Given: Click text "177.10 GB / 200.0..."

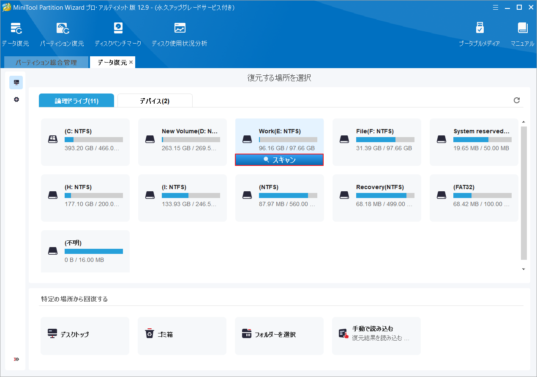Looking at the screenshot, I should pos(92,204).
